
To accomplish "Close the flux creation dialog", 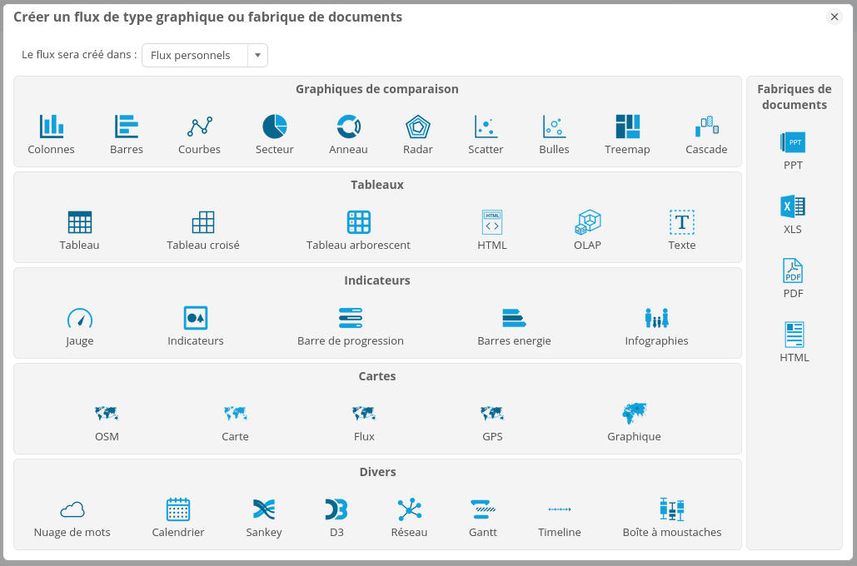I will 834,17.
